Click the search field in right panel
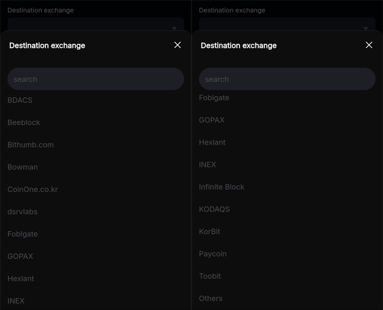This screenshot has height=310, width=383. click(287, 79)
